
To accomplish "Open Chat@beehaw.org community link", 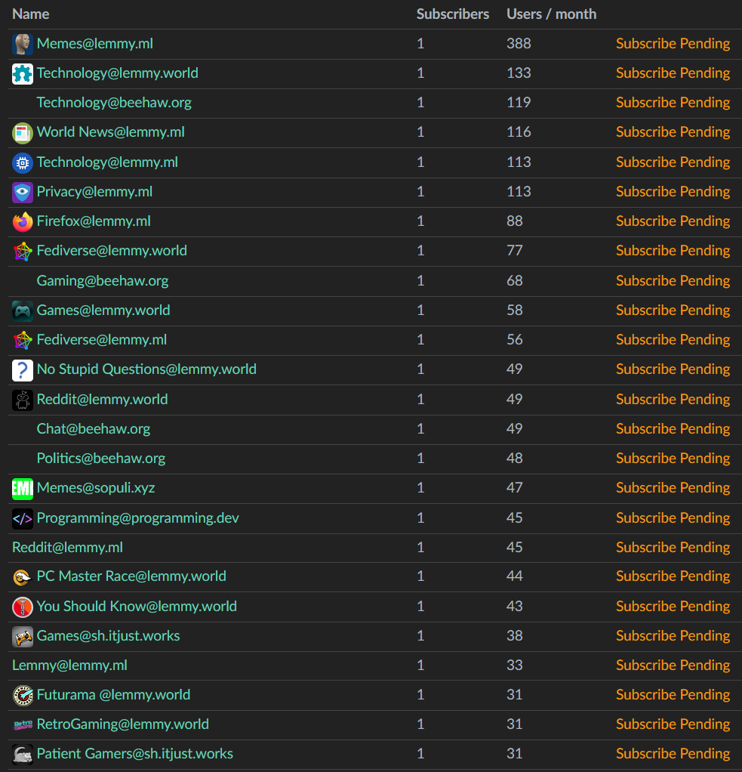I will 94,429.
